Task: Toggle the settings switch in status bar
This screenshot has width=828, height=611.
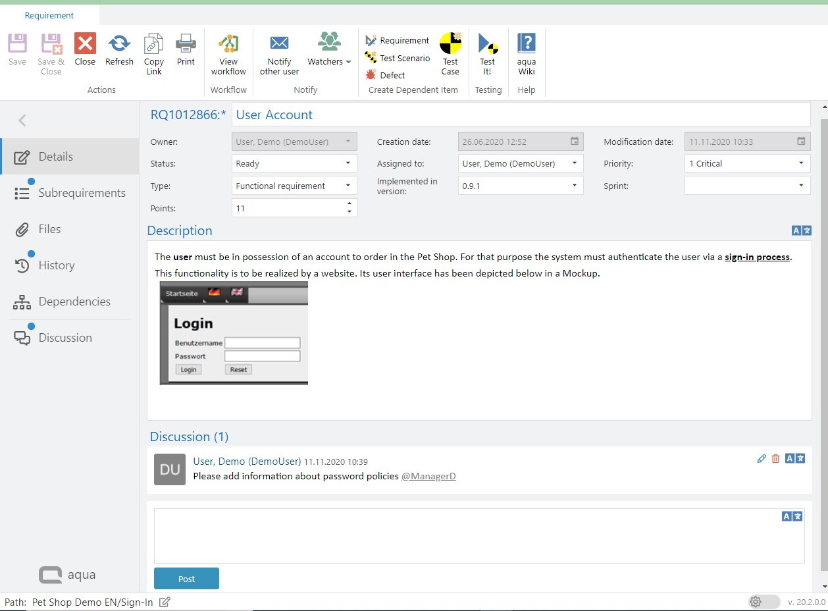Action: pyautogui.click(x=763, y=602)
